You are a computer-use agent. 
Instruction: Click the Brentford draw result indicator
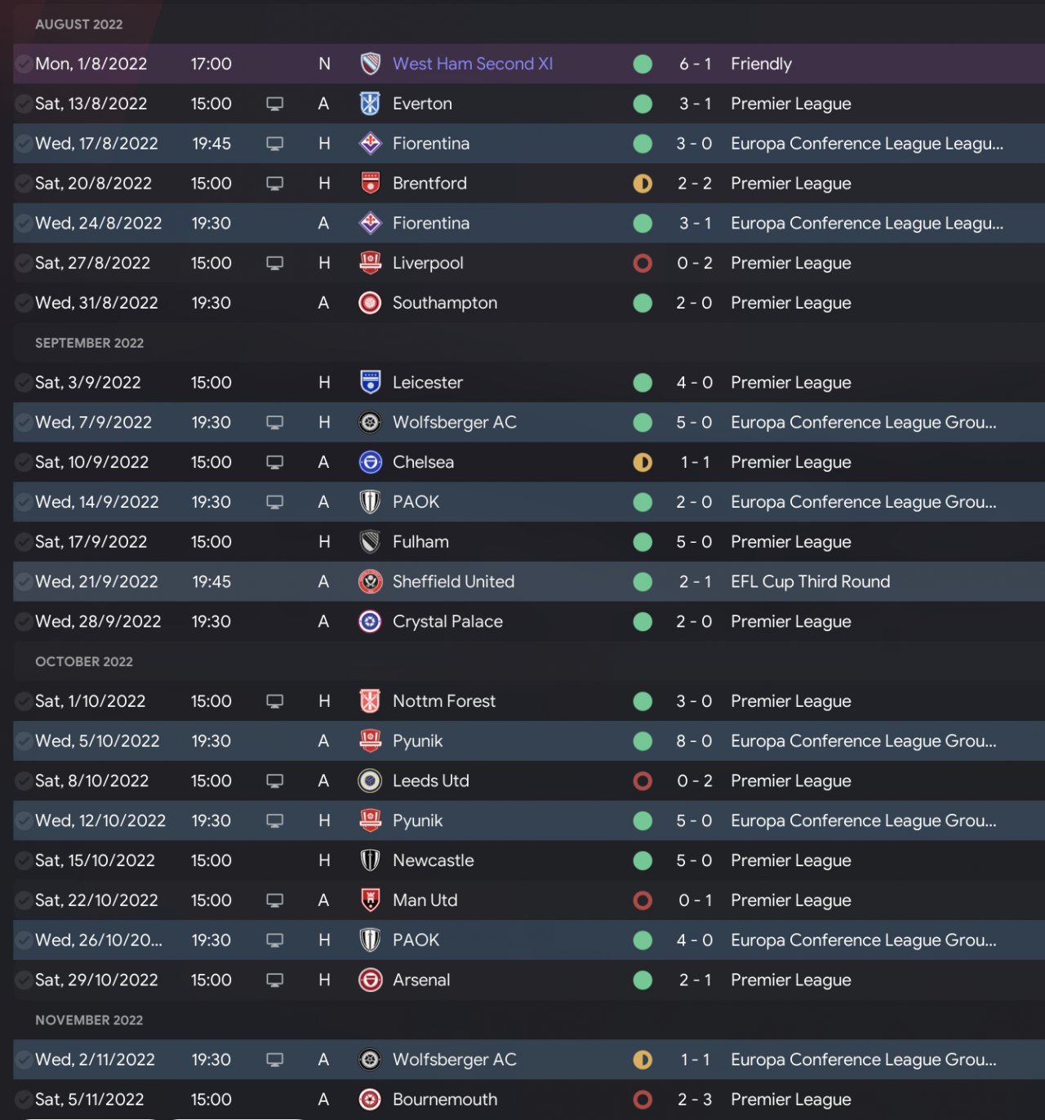coord(643,184)
